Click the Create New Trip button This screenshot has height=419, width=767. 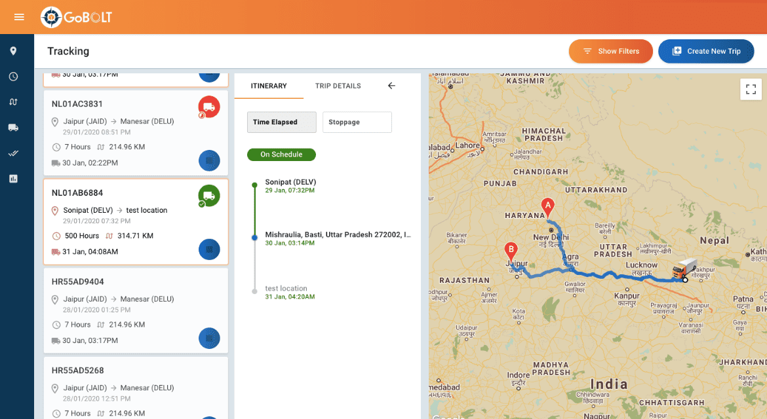pos(706,51)
